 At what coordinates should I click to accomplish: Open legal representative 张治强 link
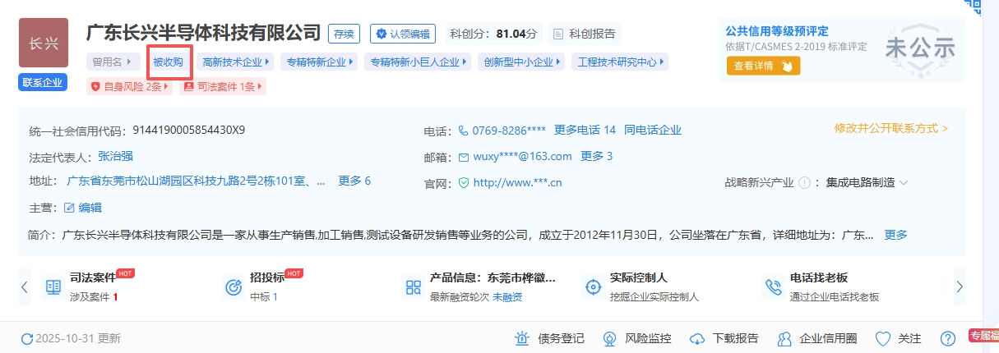coord(116,155)
